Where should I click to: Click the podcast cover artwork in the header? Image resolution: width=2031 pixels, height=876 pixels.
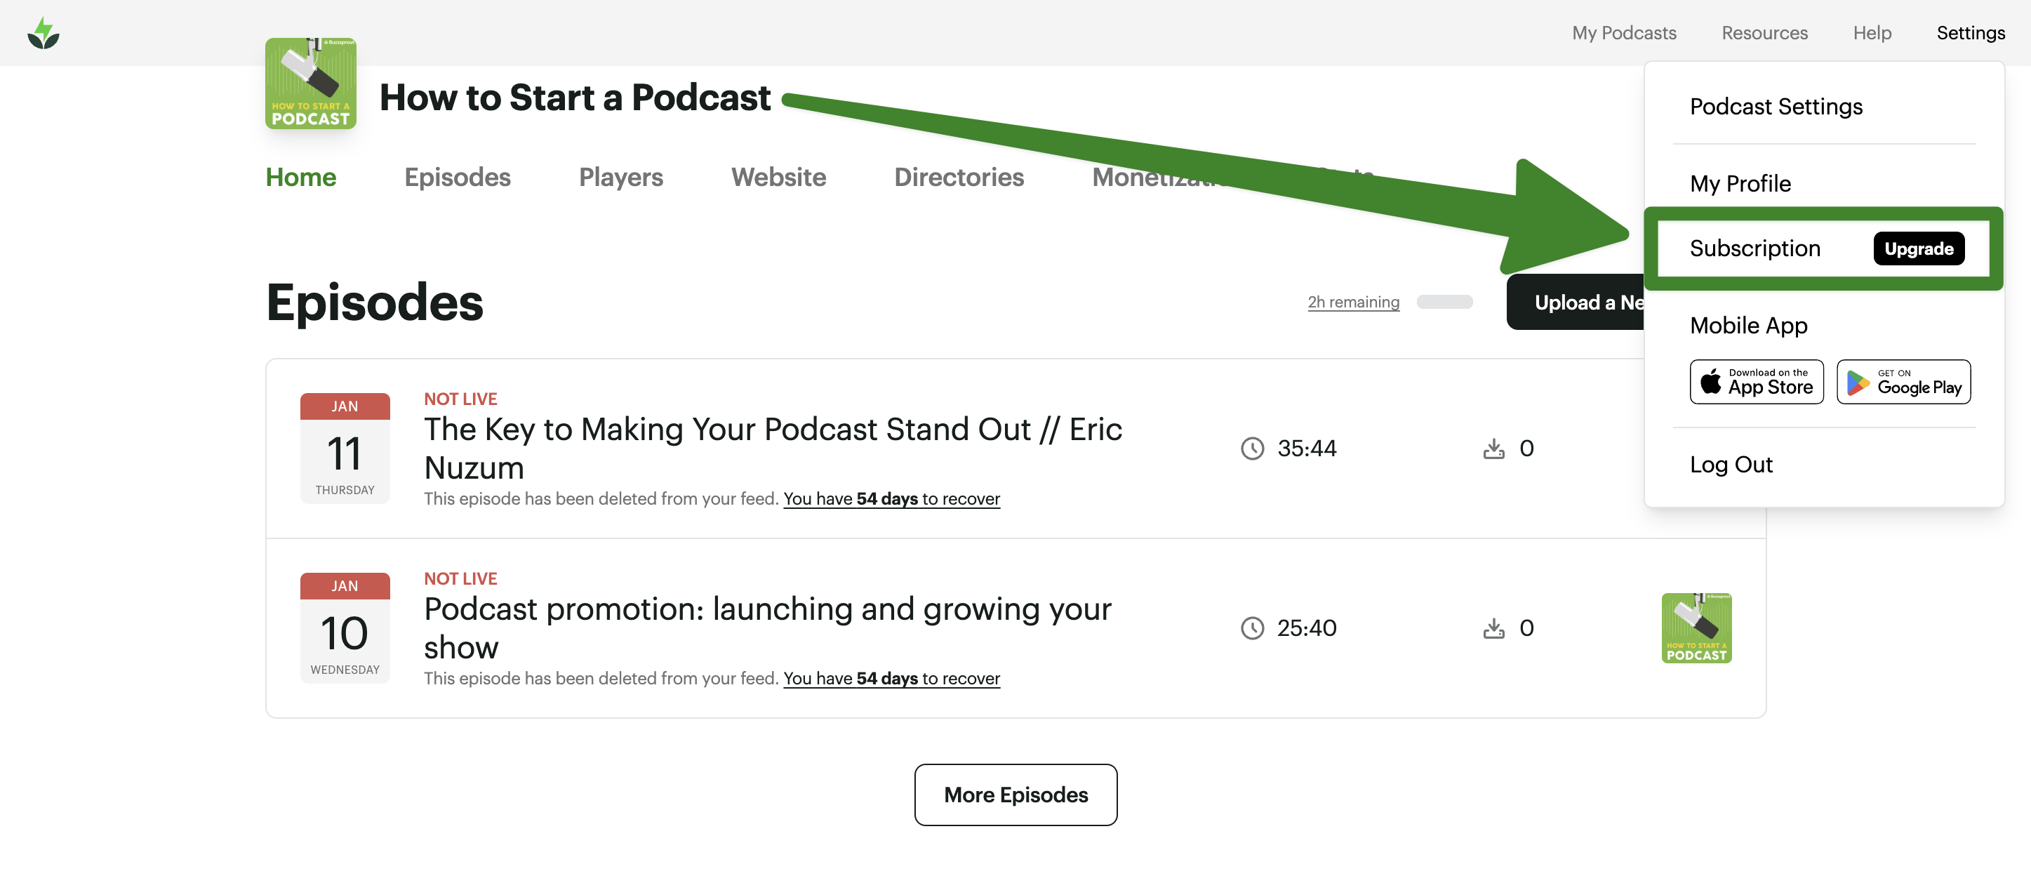(x=310, y=83)
